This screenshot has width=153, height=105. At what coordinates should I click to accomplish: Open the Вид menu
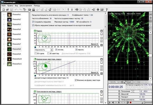coord(16,6)
